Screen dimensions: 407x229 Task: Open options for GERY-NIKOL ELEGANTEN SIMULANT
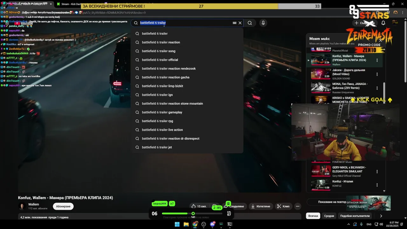[x=377, y=171]
